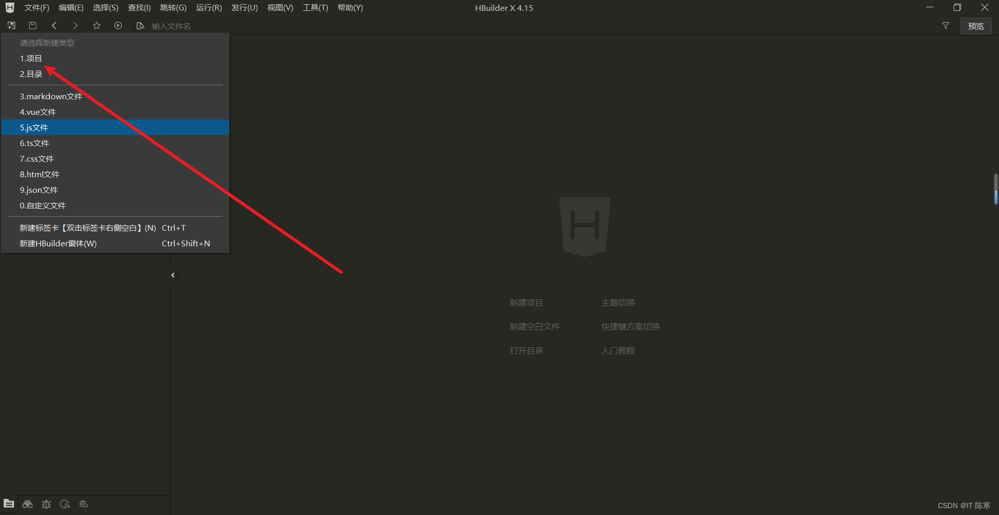Open the 帮助(Y) menu
The width and height of the screenshot is (999, 515).
(350, 8)
